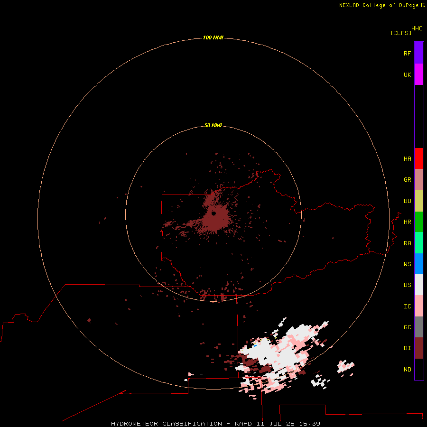Click the ND legend label
The height and width of the screenshot is (427, 427).
407,370
